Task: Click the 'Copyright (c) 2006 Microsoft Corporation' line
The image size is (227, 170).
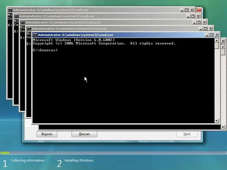Action: [x=104, y=43]
